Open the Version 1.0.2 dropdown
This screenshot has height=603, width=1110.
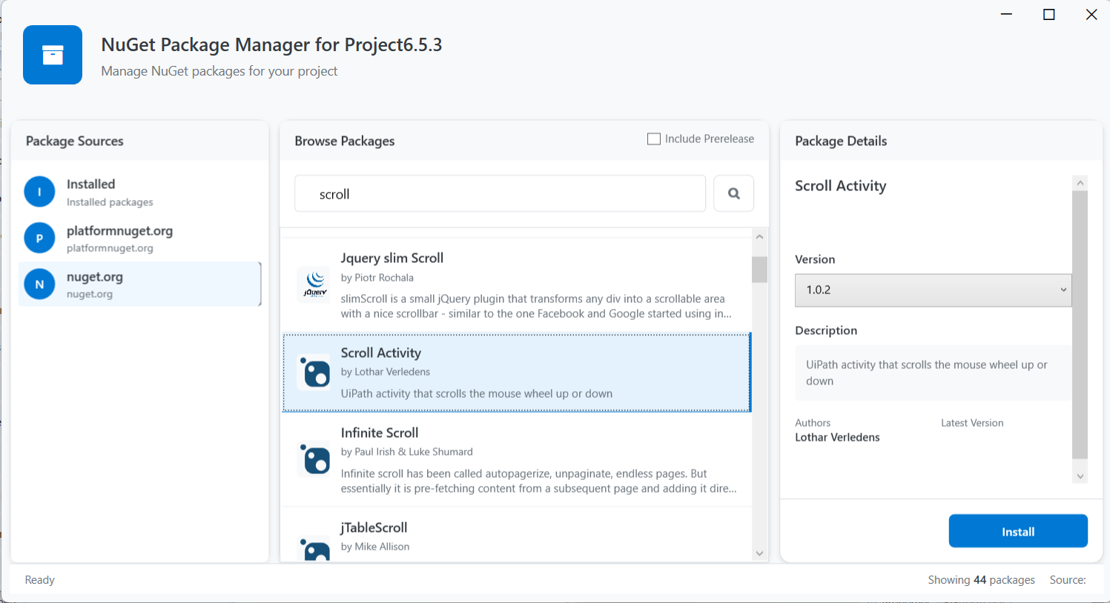coord(933,290)
